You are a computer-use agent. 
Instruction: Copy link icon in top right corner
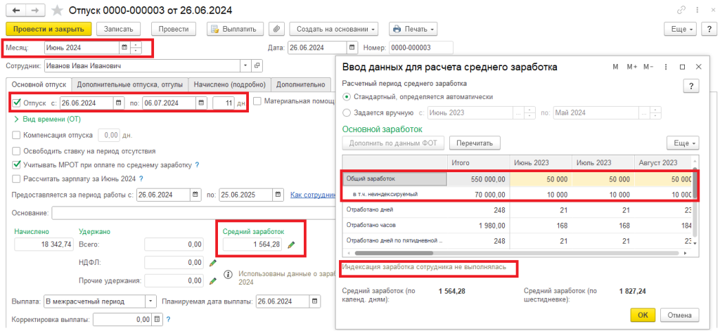[x=680, y=11]
